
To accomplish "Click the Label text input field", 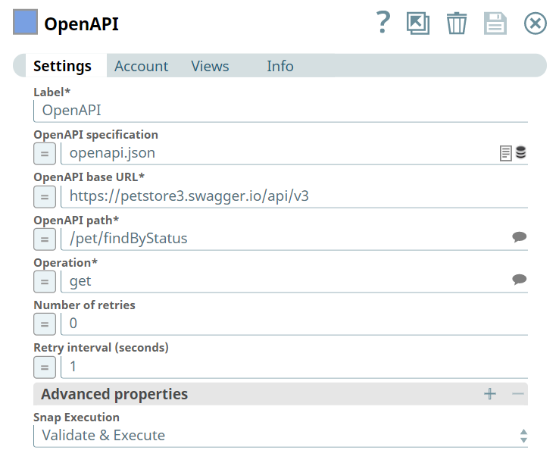I will tap(280, 111).
